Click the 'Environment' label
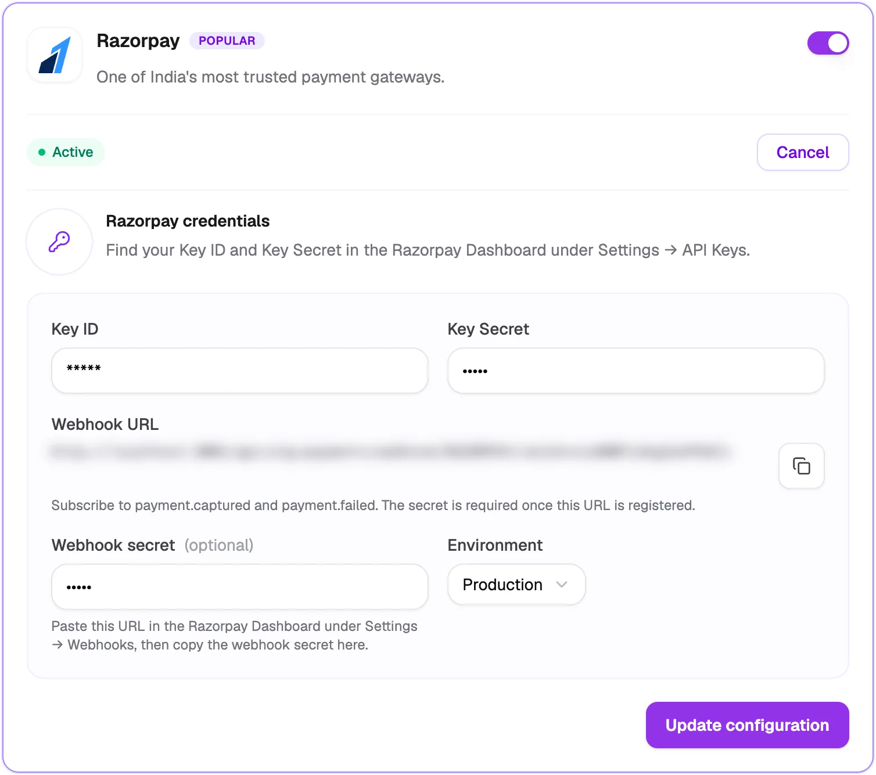The width and height of the screenshot is (876, 775). tap(495, 546)
